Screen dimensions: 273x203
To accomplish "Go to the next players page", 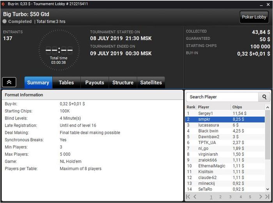I will pyautogui.click(x=261, y=197).
